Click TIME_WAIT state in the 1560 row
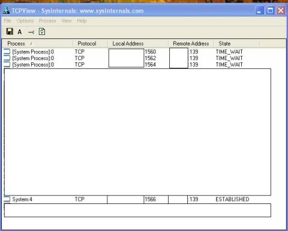The height and width of the screenshot is (231, 288). click(229, 52)
